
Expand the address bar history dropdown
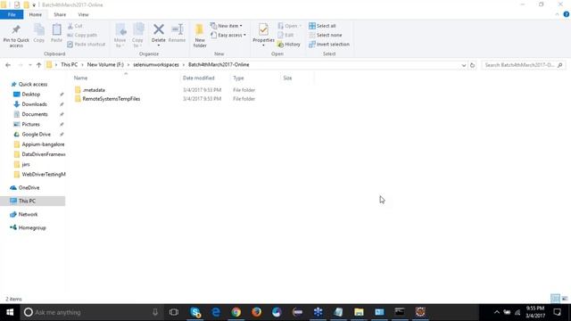pyautogui.click(x=464, y=65)
